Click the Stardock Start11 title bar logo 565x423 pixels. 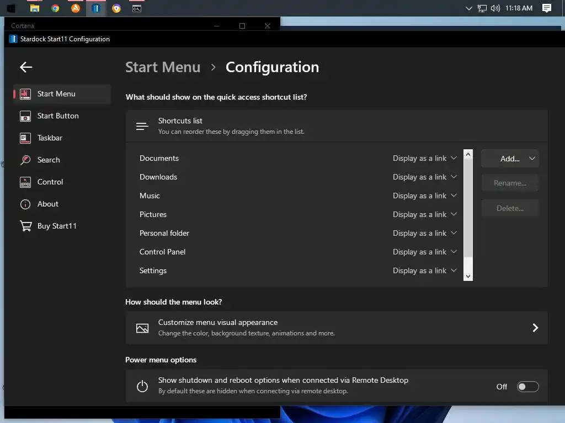tap(13, 39)
